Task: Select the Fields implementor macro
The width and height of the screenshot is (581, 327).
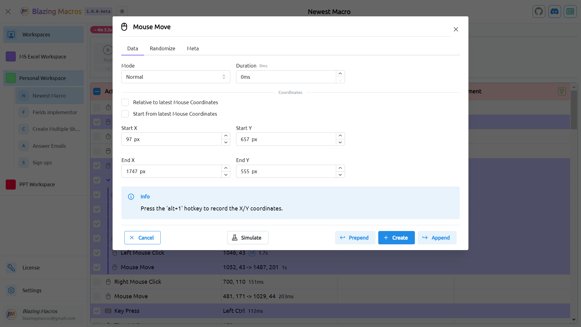Action: click(49, 112)
